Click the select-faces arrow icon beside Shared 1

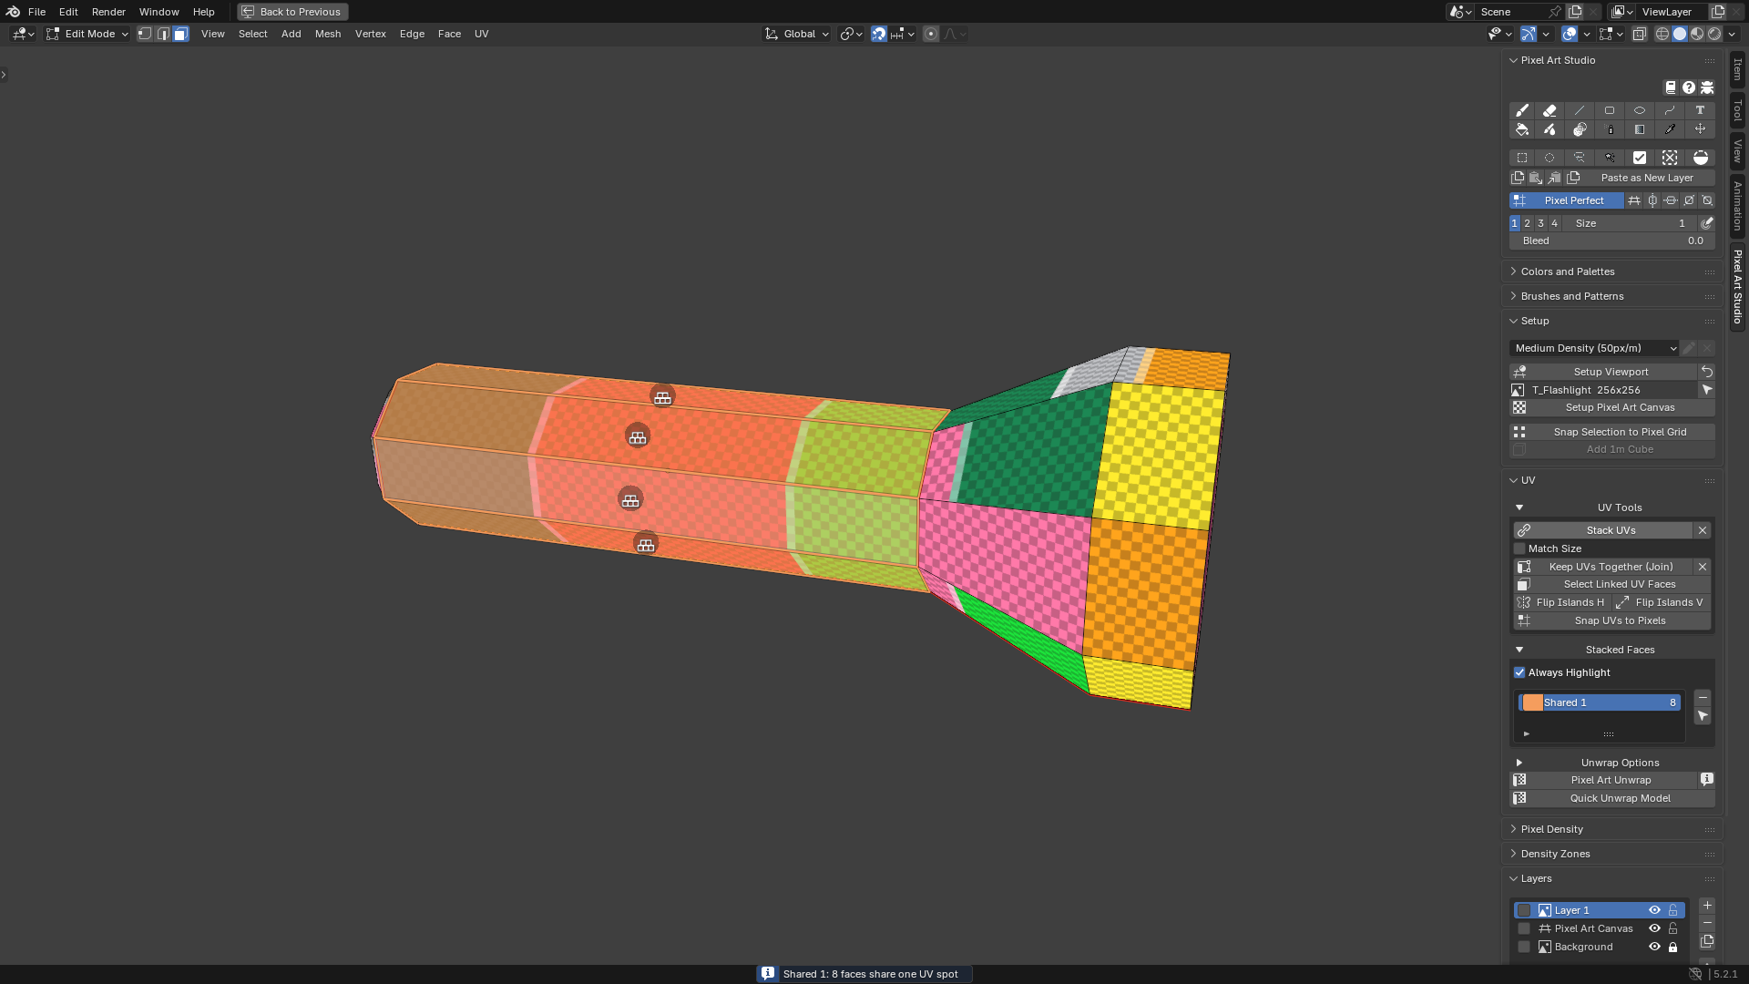tap(1703, 716)
